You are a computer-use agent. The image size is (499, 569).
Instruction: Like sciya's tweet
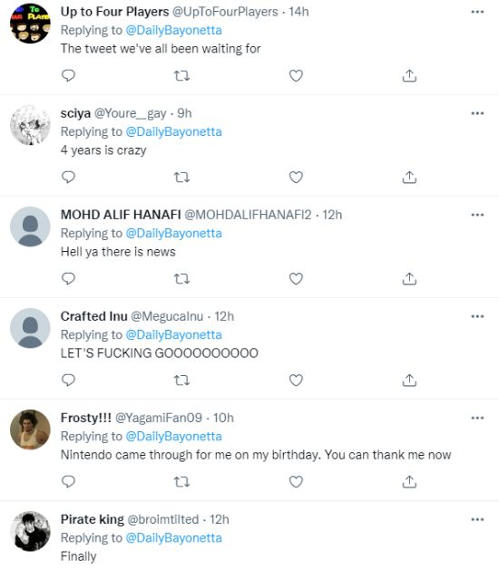click(296, 177)
